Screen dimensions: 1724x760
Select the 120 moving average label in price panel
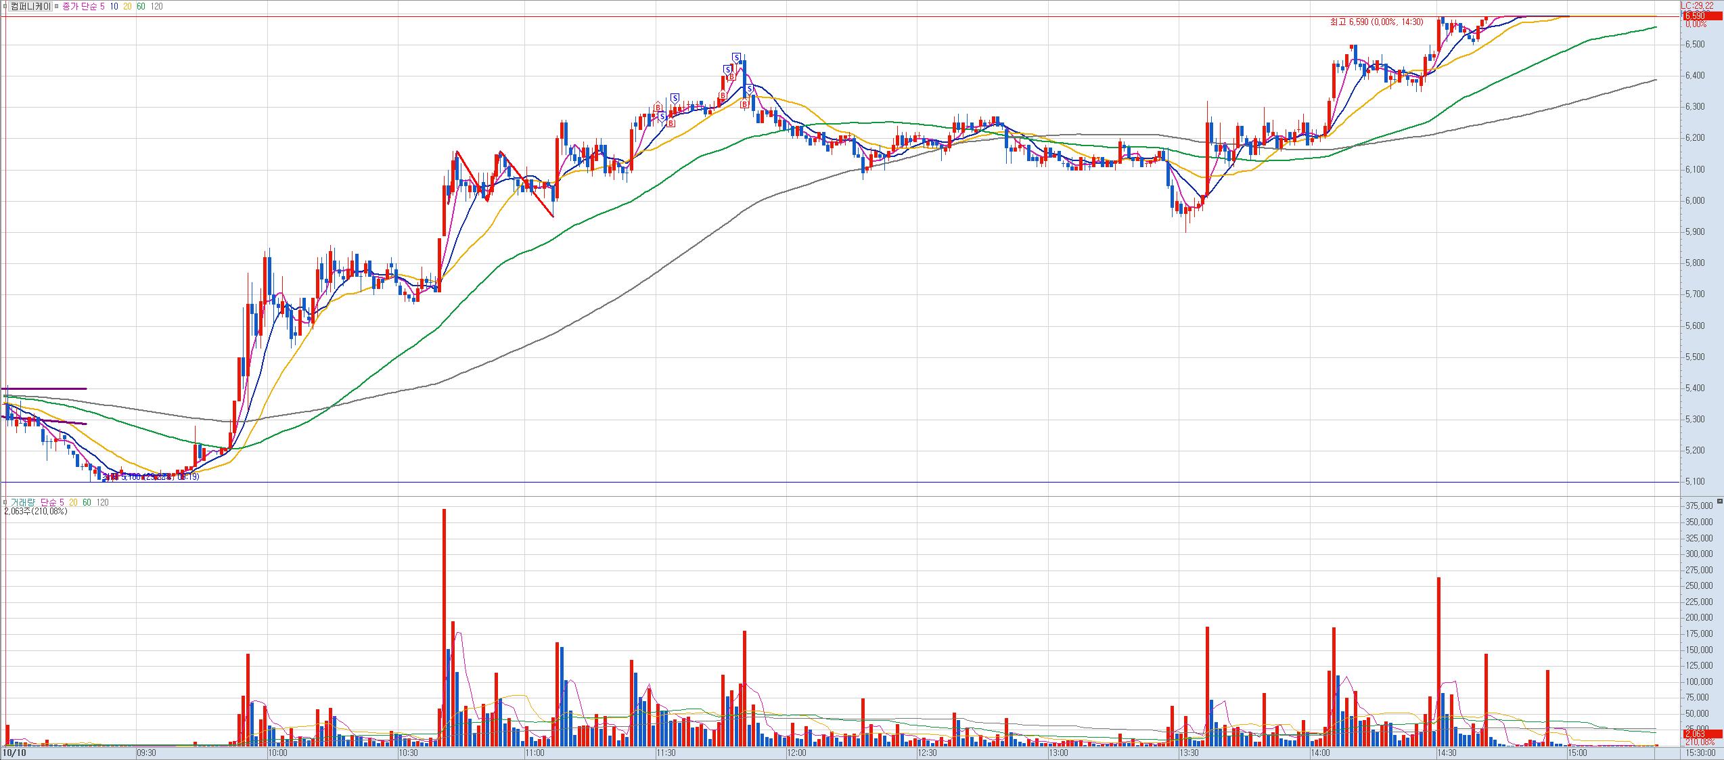[156, 6]
